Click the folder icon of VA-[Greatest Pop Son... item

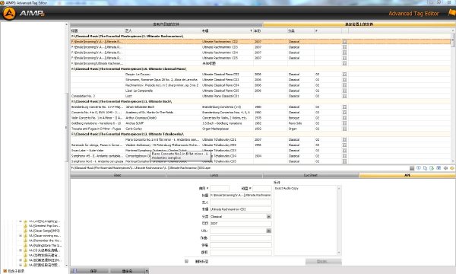25,225
